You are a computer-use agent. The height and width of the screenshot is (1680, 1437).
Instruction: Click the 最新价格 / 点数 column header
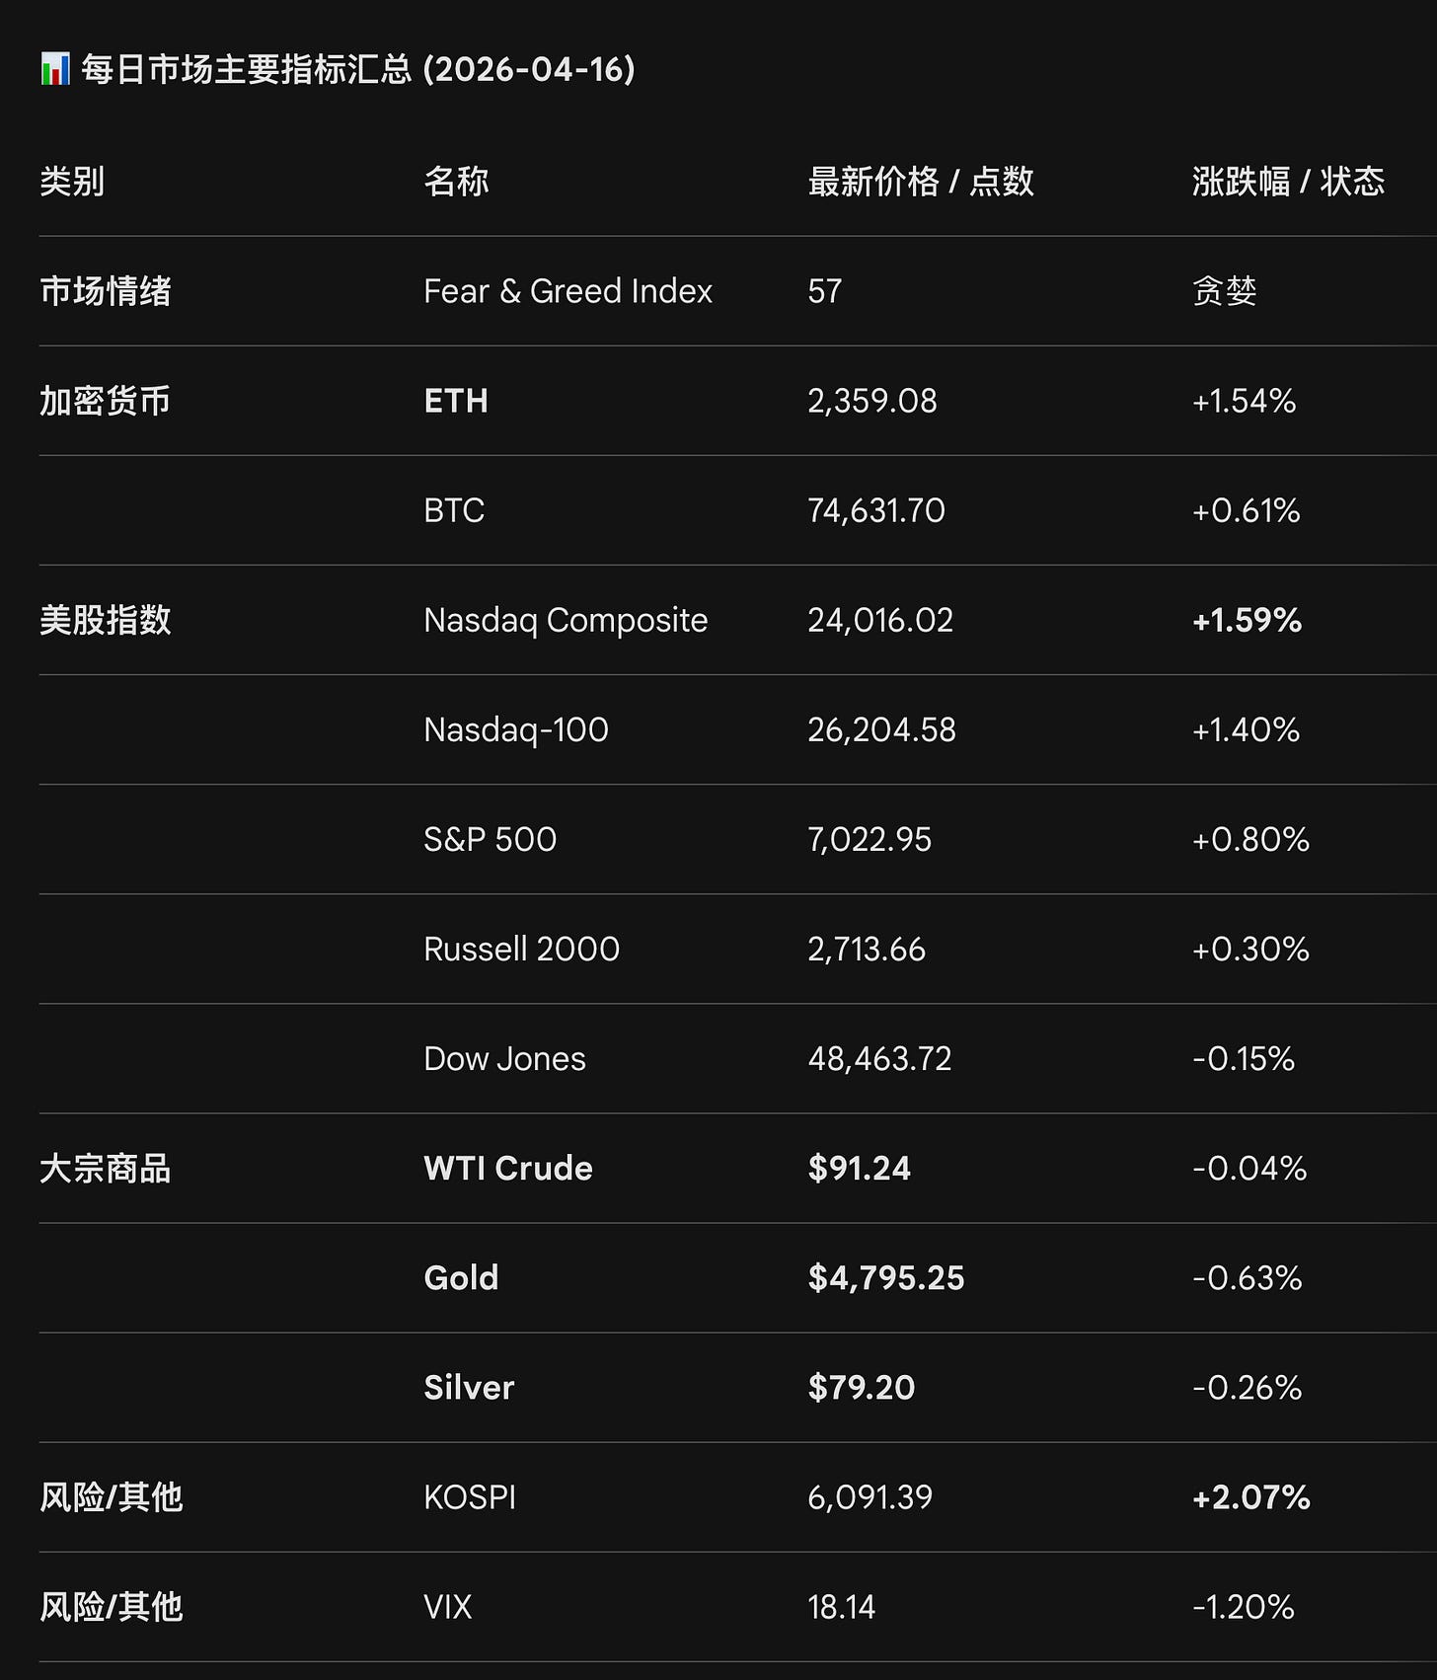tap(921, 182)
